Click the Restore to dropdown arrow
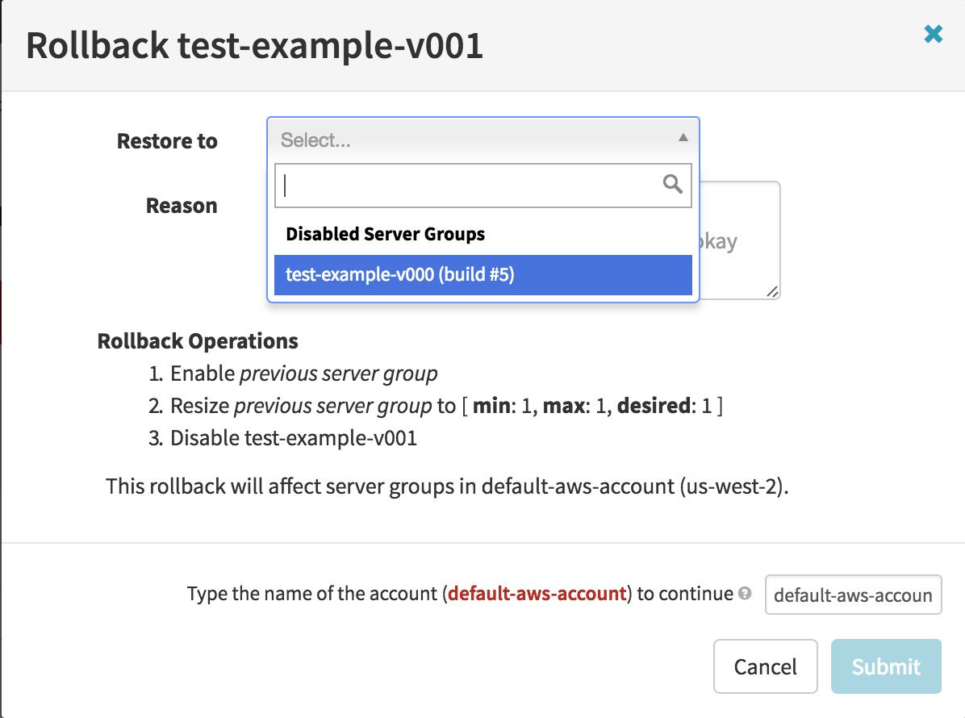 point(683,139)
